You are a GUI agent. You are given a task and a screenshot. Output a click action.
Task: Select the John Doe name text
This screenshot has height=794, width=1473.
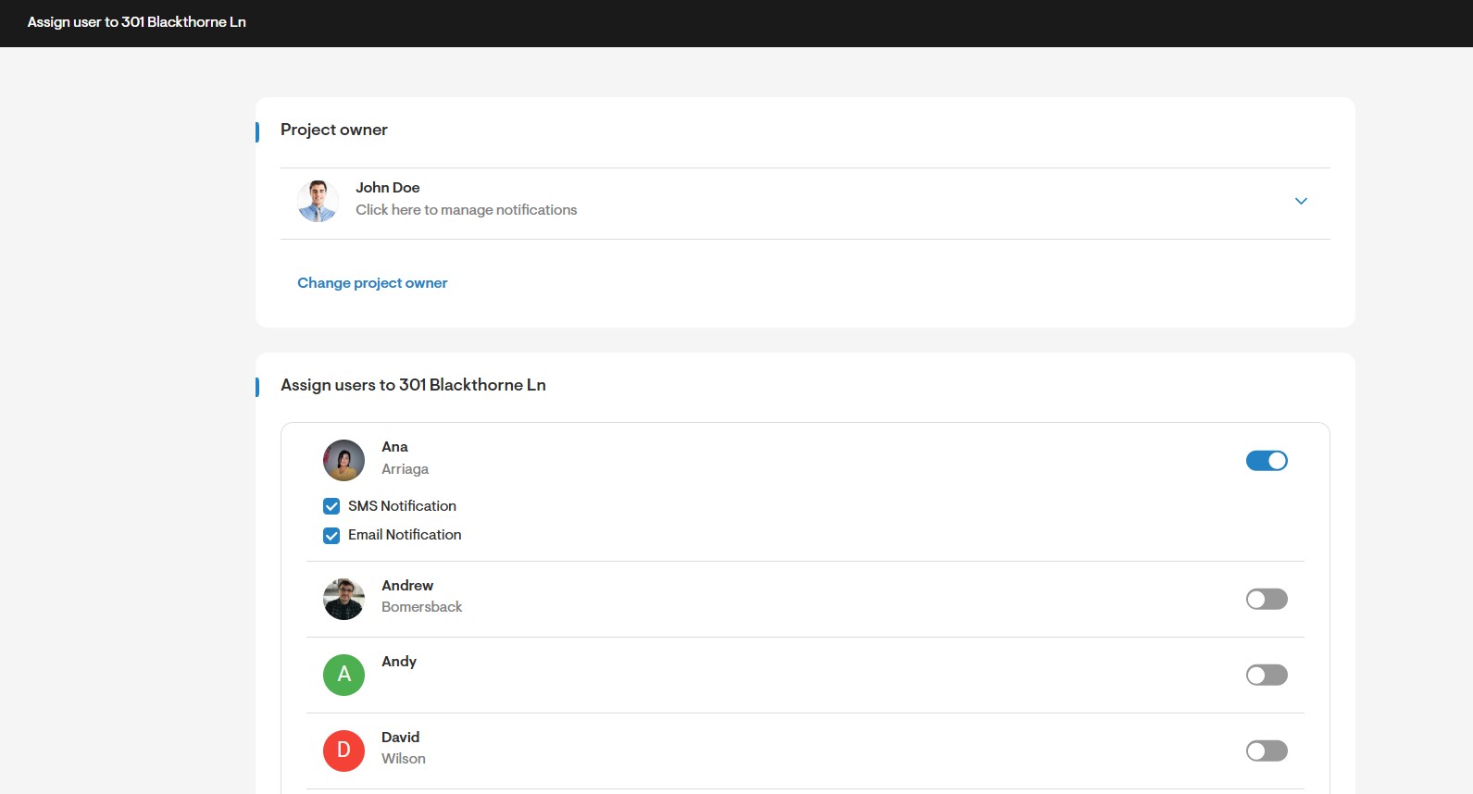388,188
